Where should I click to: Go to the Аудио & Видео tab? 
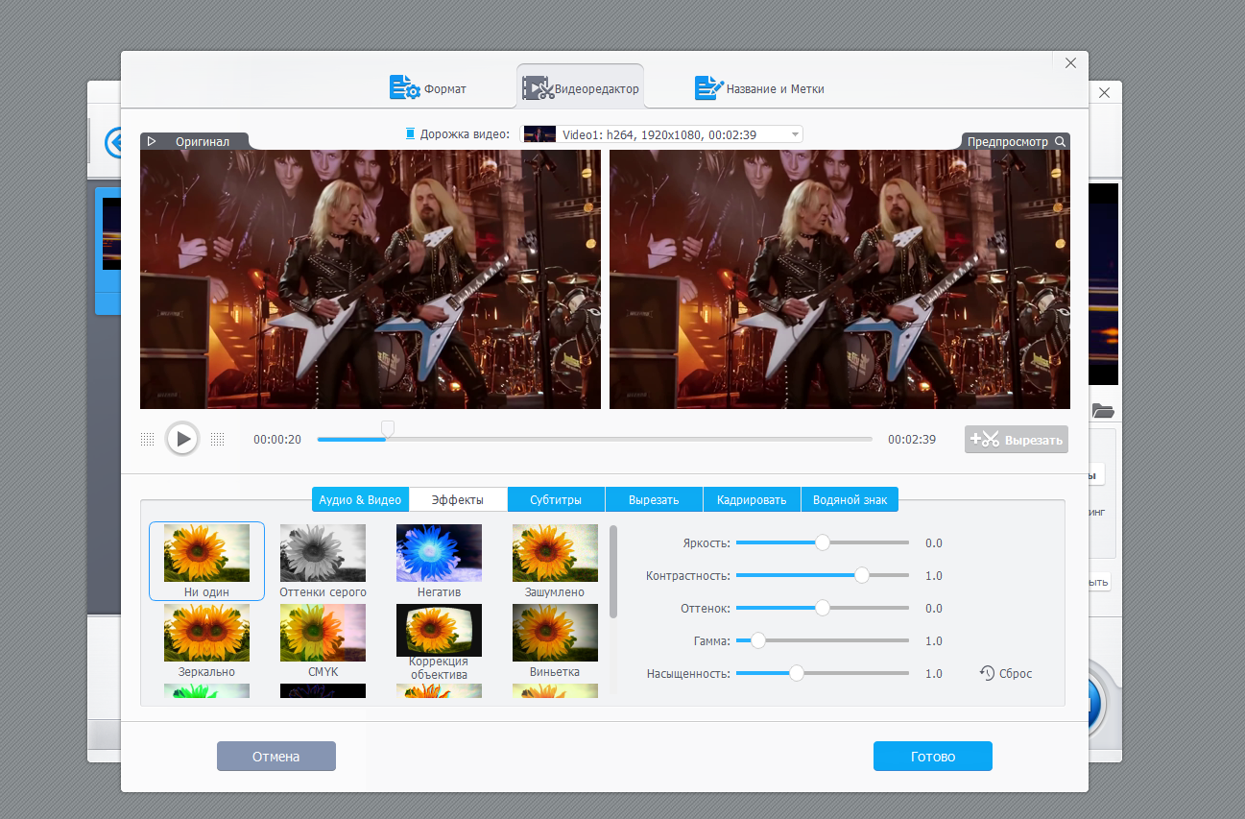tap(360, 499)
